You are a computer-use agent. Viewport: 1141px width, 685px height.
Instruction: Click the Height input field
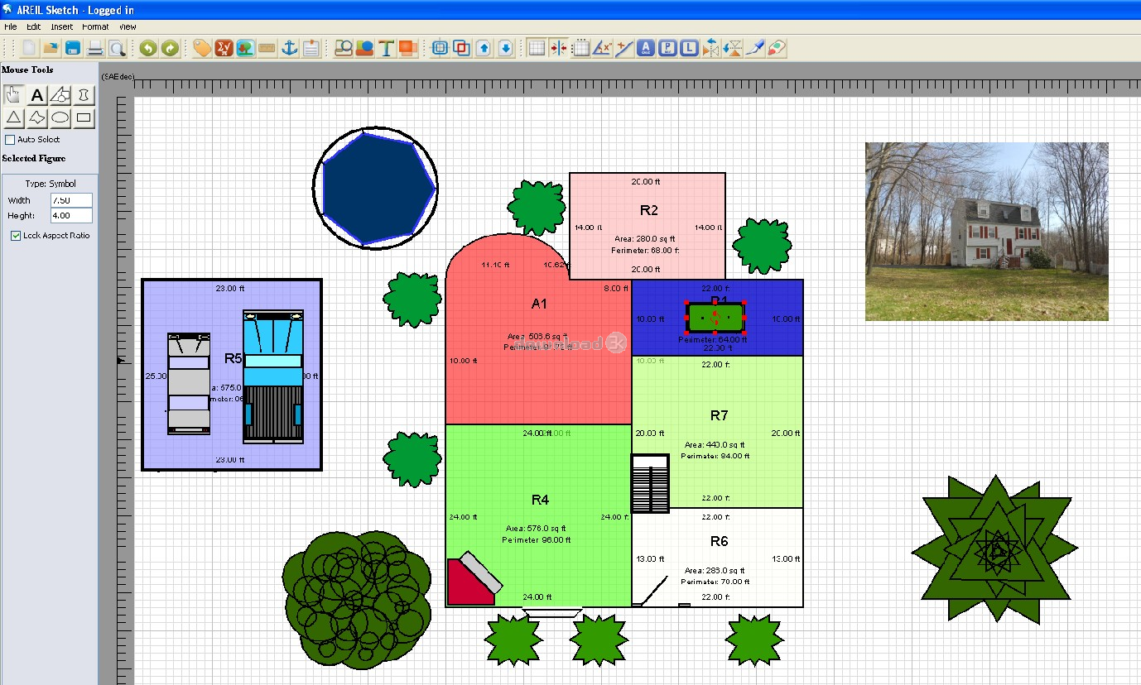pos(71,216)
